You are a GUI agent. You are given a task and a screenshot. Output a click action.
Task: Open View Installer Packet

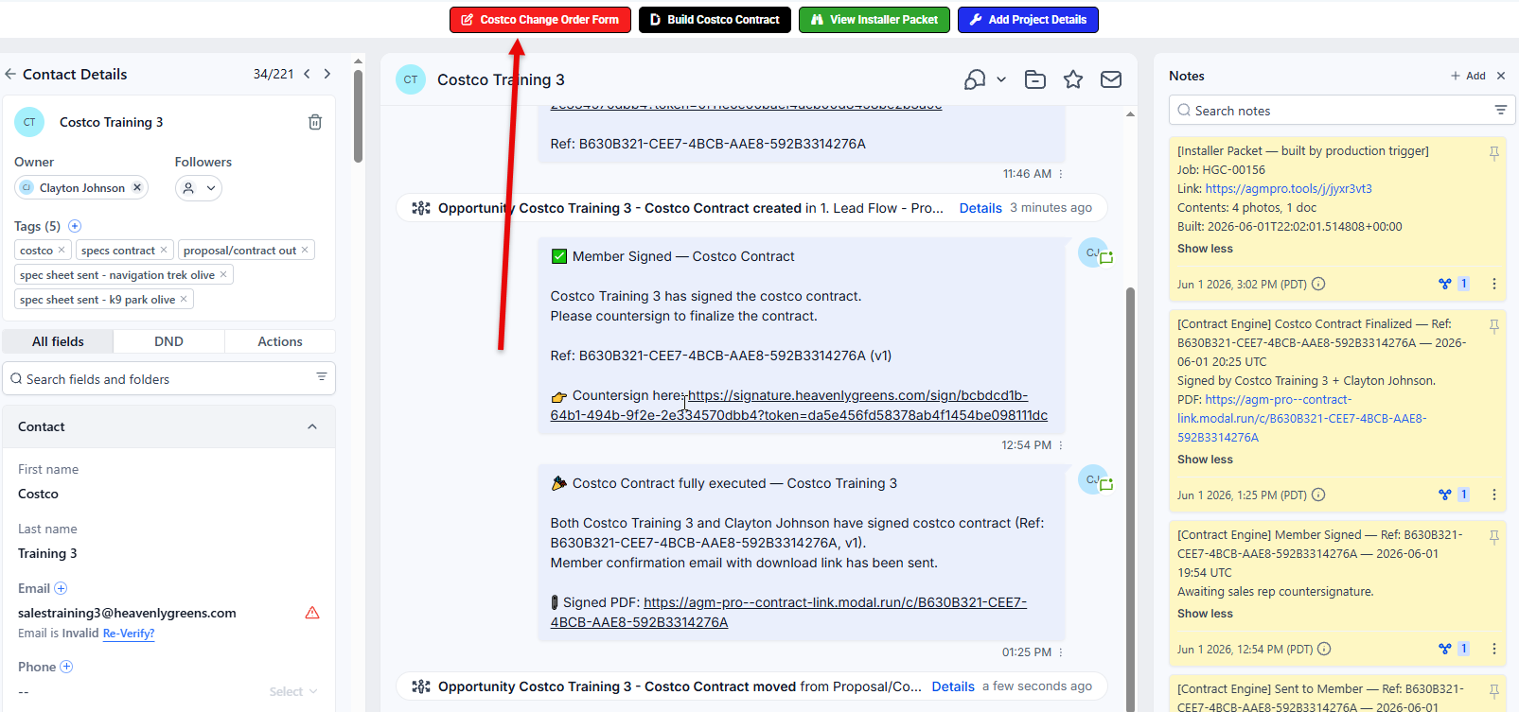[874, 20]
